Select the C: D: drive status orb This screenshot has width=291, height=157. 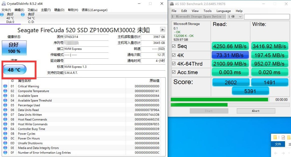pos(23,14)
